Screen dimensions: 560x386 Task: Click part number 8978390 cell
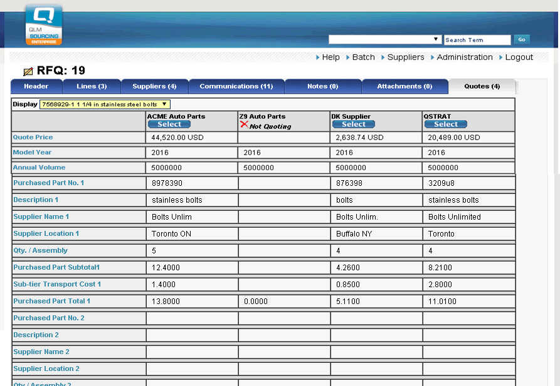coord(167,183)
